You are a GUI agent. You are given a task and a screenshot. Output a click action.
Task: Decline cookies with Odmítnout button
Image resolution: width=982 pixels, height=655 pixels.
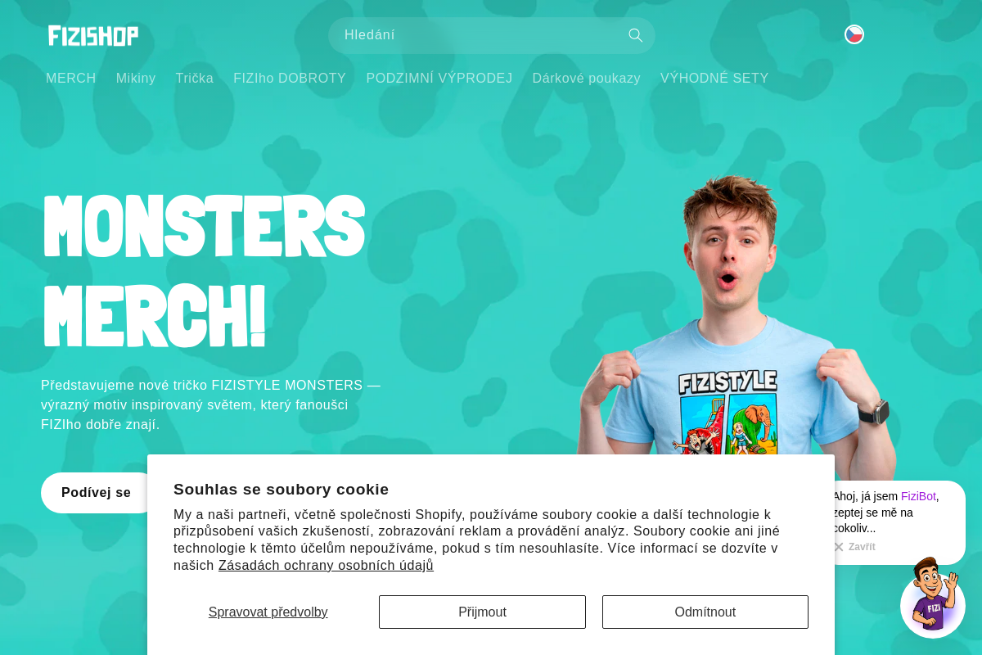tap(705, 612)
